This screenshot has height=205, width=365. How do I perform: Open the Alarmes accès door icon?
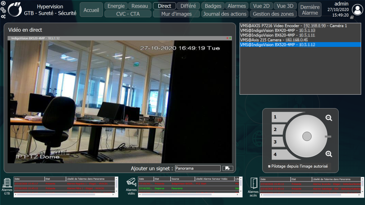tap(253, 183)
